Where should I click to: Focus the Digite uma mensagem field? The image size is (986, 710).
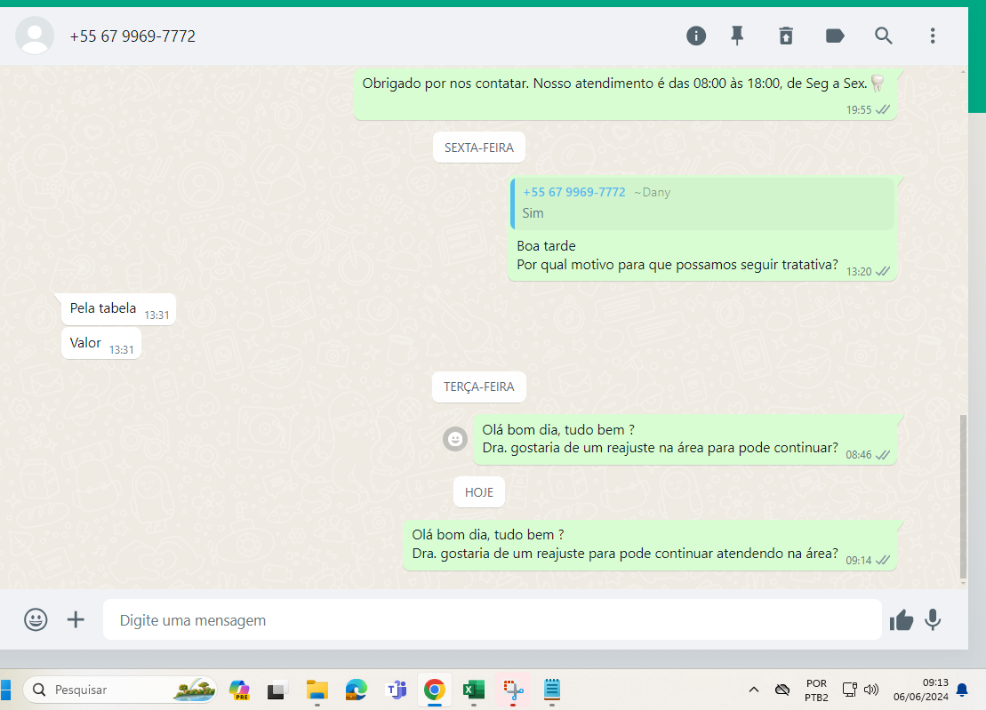point(492,619)
